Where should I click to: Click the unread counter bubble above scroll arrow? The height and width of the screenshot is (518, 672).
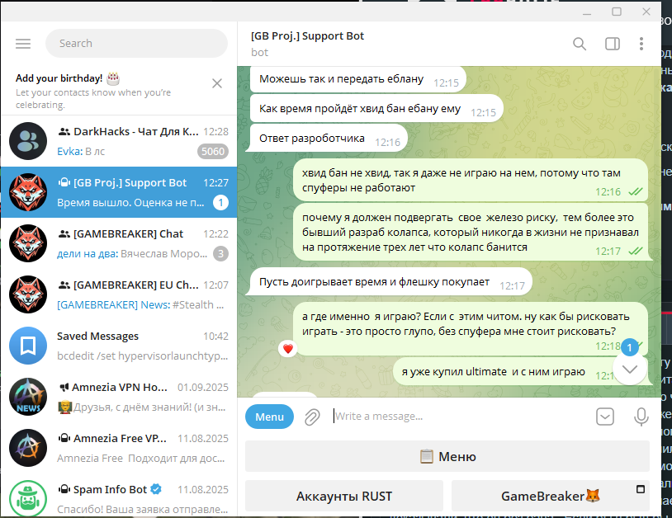coord(630,347)
